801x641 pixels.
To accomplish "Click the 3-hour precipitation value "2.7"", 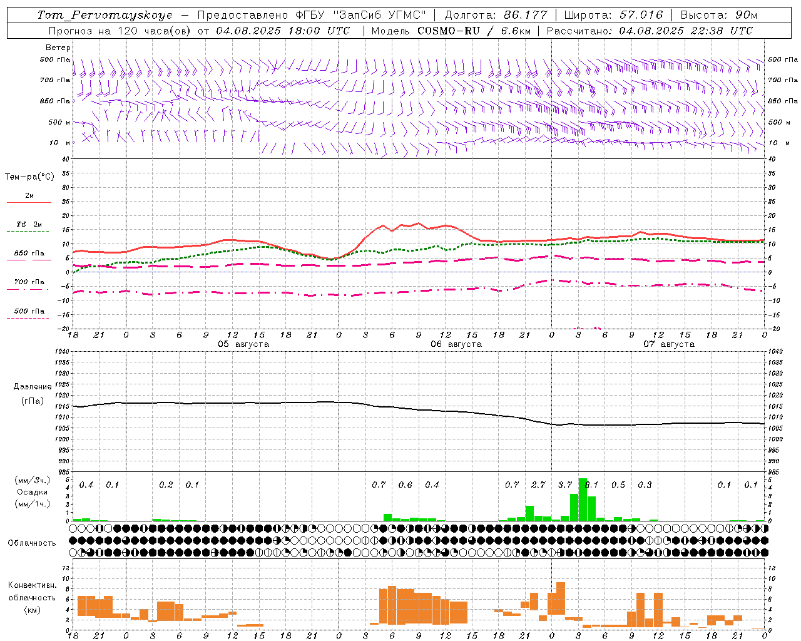I will 538,485.
